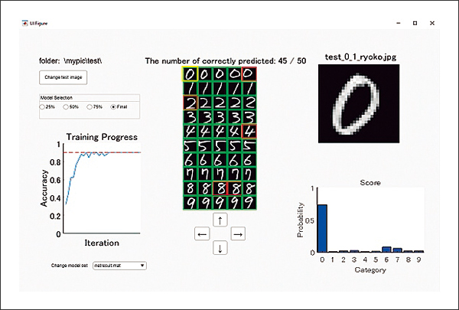The image size is (459, 310).
Task: Click the category 0 probability bar
Action: coord(322,228)
